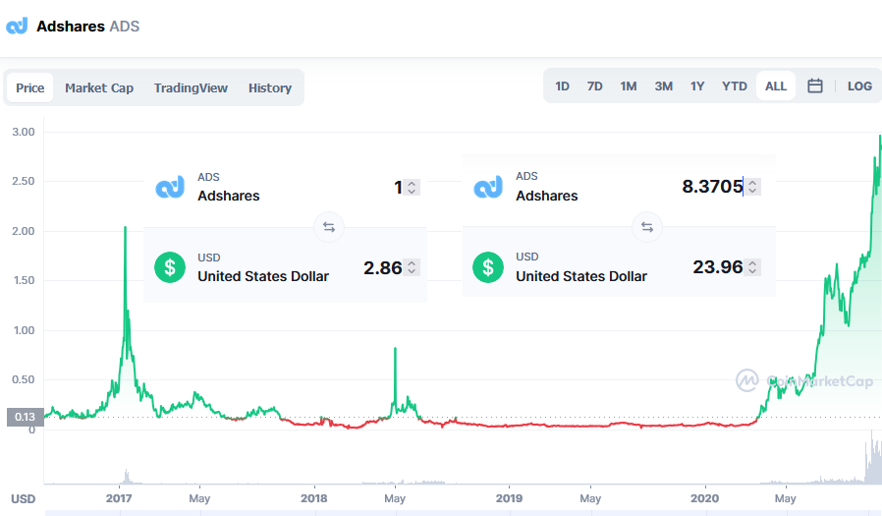
Task: Switch to the Market Cap tab
Action: tap(99, 87)
